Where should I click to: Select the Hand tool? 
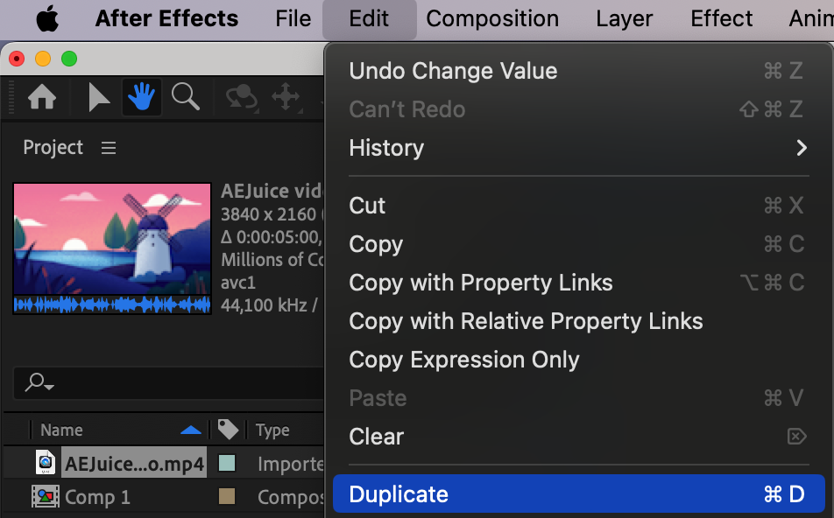(142, 98)
